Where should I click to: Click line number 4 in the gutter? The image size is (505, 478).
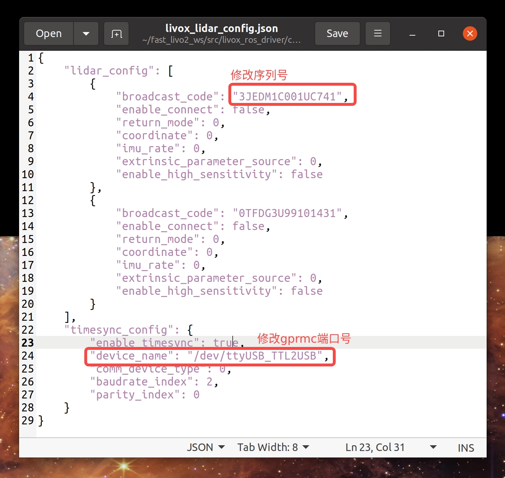(31, 96)
